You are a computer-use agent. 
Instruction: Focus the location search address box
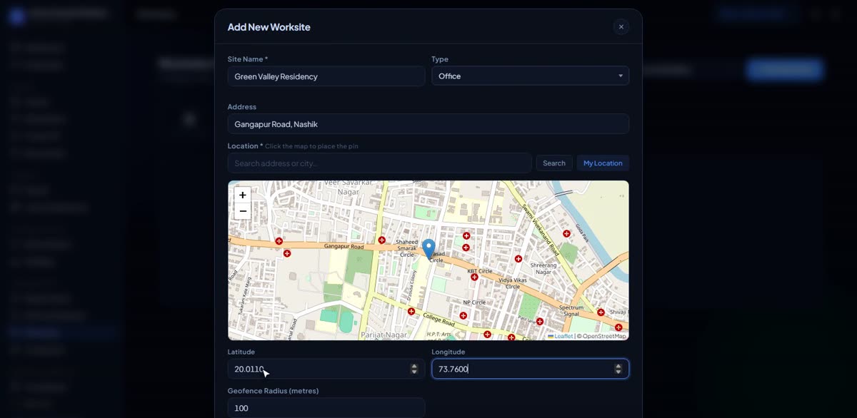380,163
